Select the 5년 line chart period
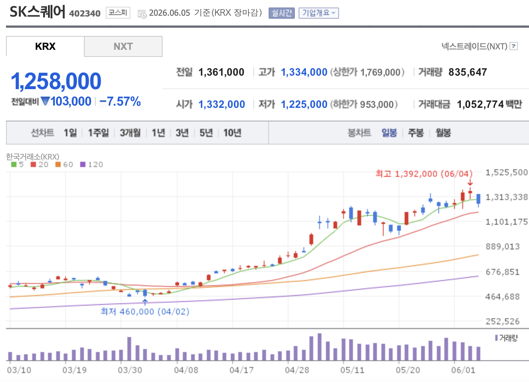This screenshot has width=529, height=382. click(206, 133)
